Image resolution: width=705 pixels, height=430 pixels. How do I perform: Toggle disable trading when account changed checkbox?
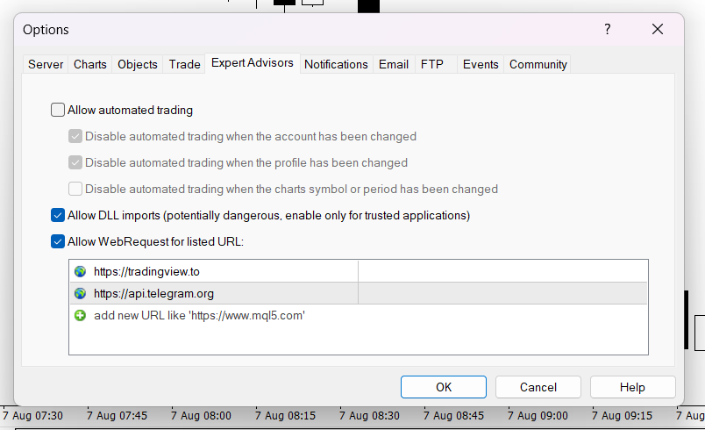75,137
